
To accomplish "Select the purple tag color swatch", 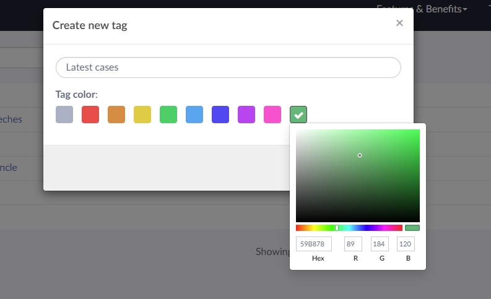I will tap(246, 115).
